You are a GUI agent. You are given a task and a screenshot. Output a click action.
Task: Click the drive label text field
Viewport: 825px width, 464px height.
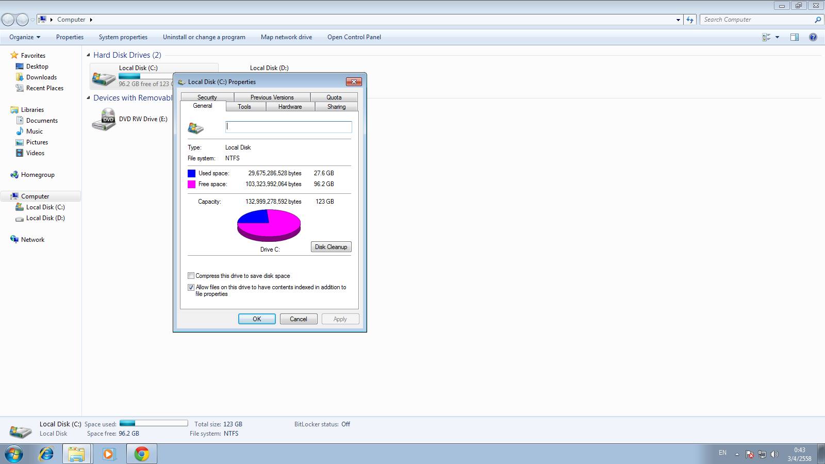pyautogui.click(x=289, y=127)
